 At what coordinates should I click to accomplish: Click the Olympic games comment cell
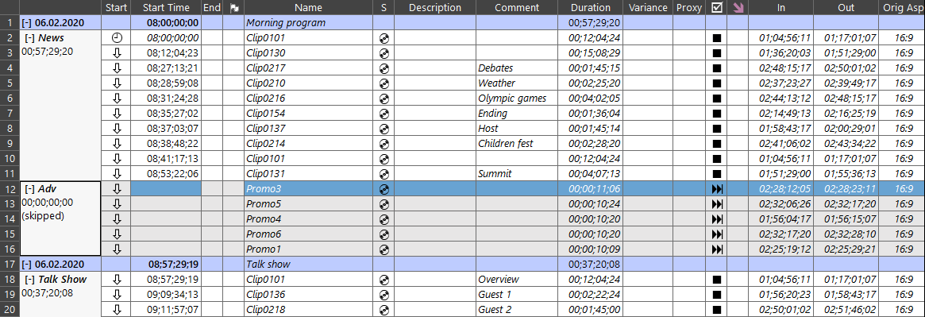coord(517,98)
